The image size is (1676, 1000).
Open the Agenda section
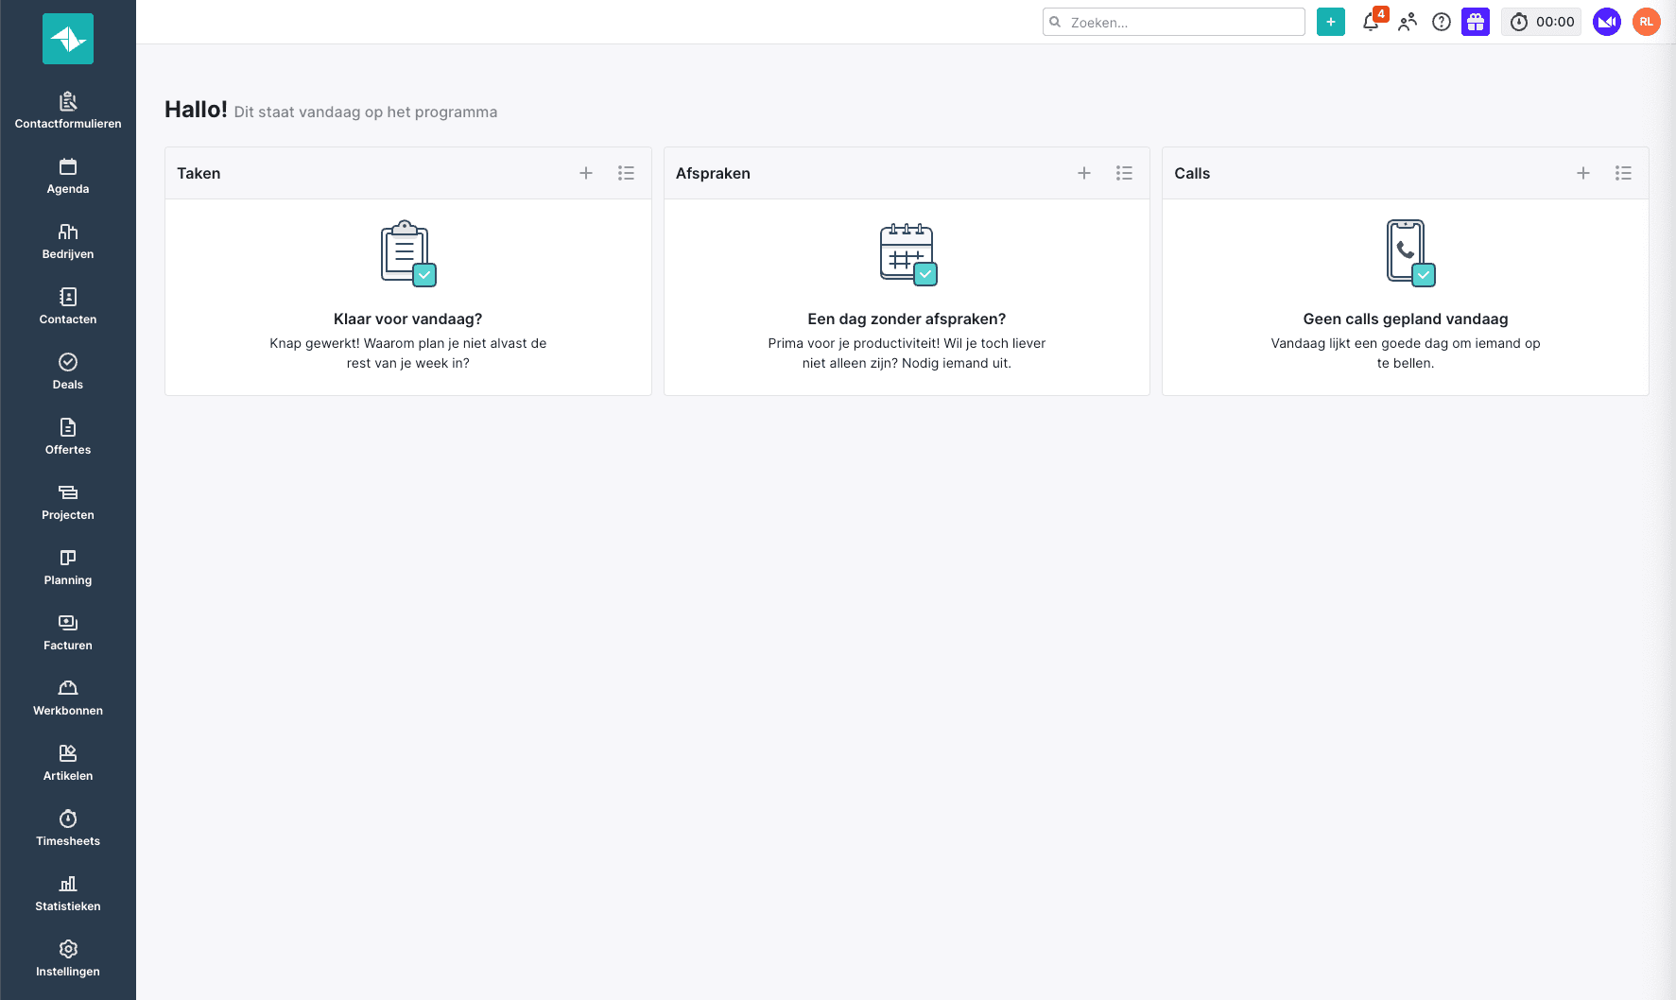pyautogui.click(x=68, y=175)
